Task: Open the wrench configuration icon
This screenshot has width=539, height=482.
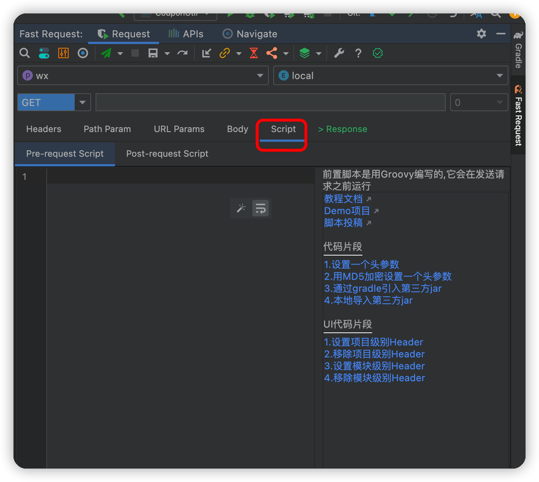Action: point(339,53)
